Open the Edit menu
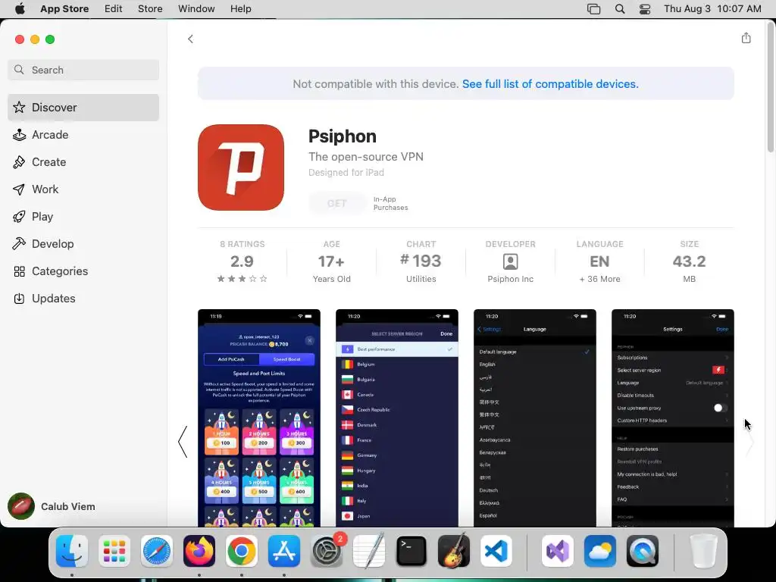The width and height of the screenshot is (776, 582). coord(114,9)
